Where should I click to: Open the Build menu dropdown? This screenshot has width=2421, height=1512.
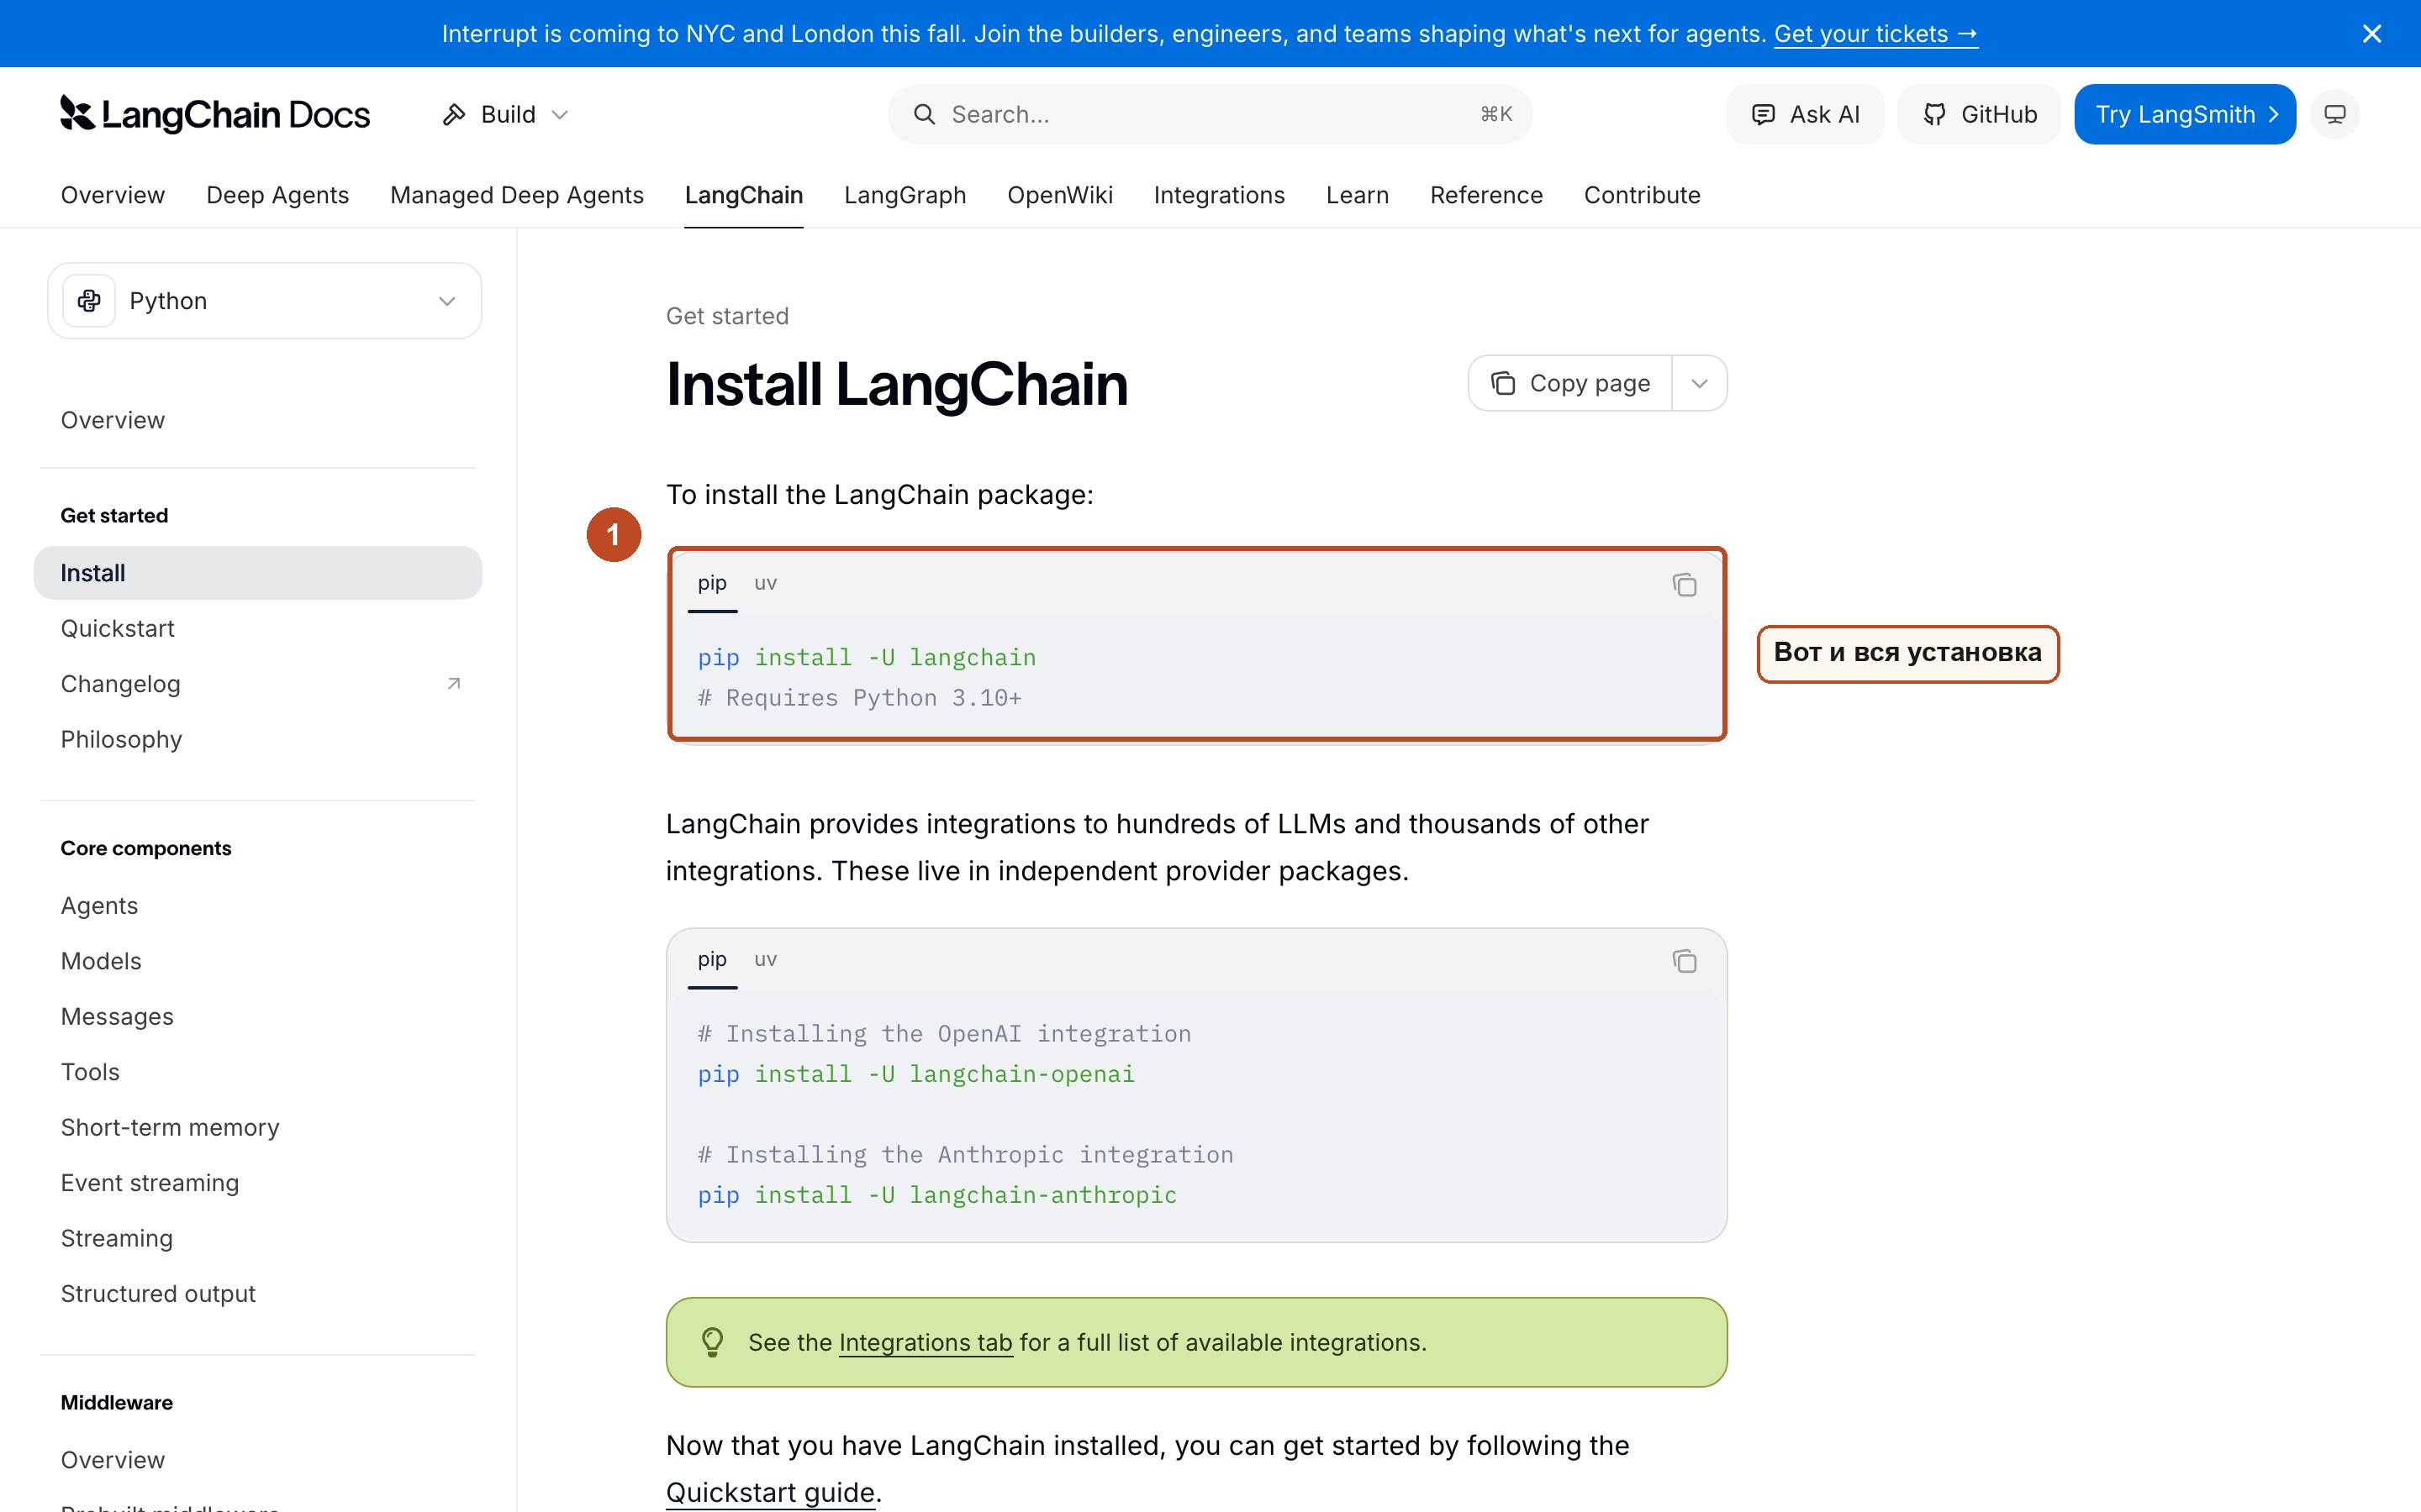click(506, 114)
